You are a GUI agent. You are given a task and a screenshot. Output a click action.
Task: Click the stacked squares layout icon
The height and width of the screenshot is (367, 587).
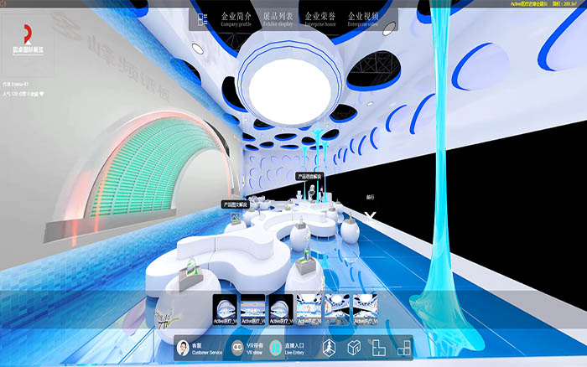coord(403,348)
